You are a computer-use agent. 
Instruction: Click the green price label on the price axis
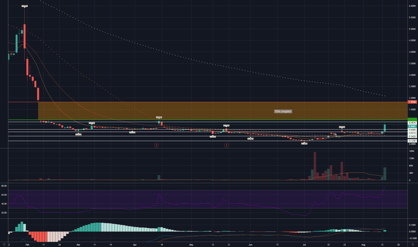pos(413,119)
